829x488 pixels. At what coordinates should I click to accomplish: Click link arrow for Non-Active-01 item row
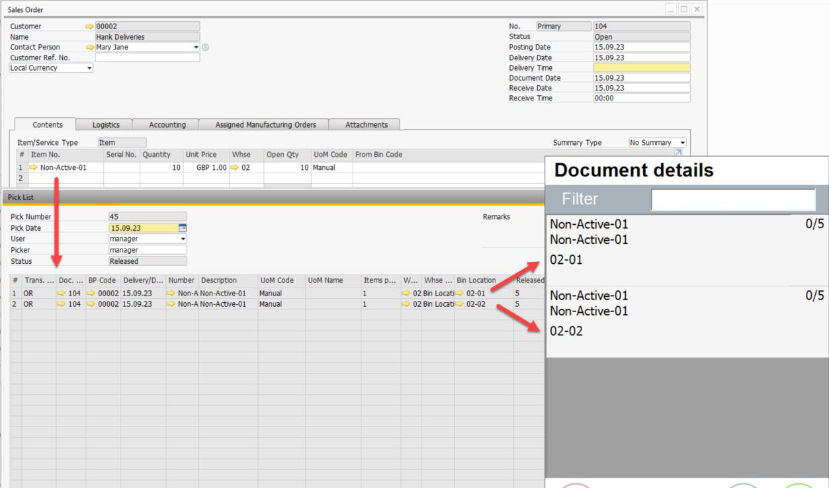click(x=34, y=168)
